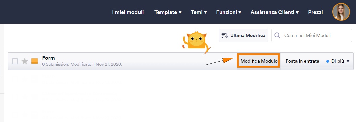356x122 pixels.
Task: Click the user profile avatar
Action: 341,12
